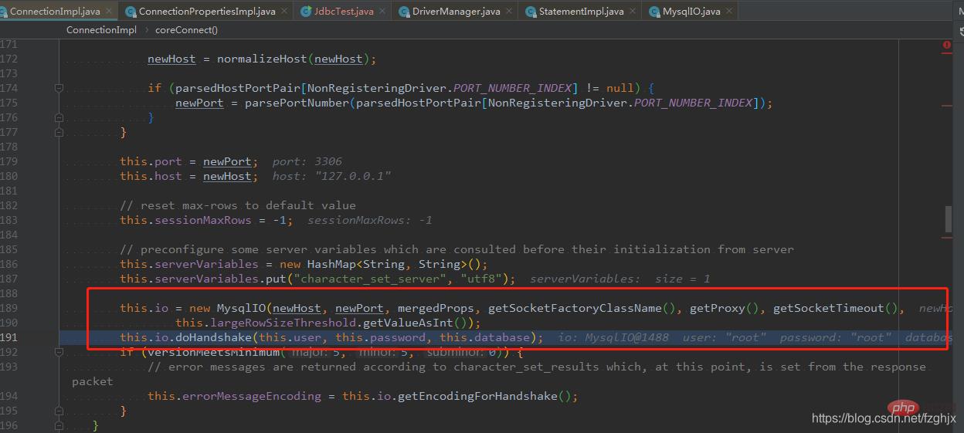Switch to the DriverManager.java tab
964x433 pixels.
[456, 12]
